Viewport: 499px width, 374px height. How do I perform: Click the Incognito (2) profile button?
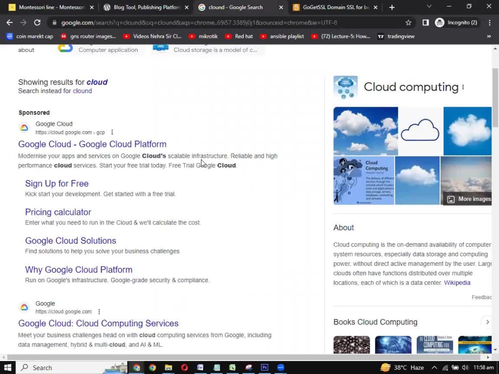tap(457, 22)
